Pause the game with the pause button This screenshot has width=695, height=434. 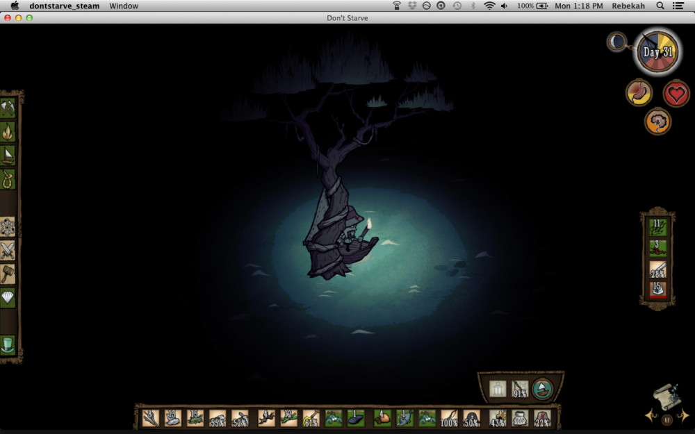point(667,419)
